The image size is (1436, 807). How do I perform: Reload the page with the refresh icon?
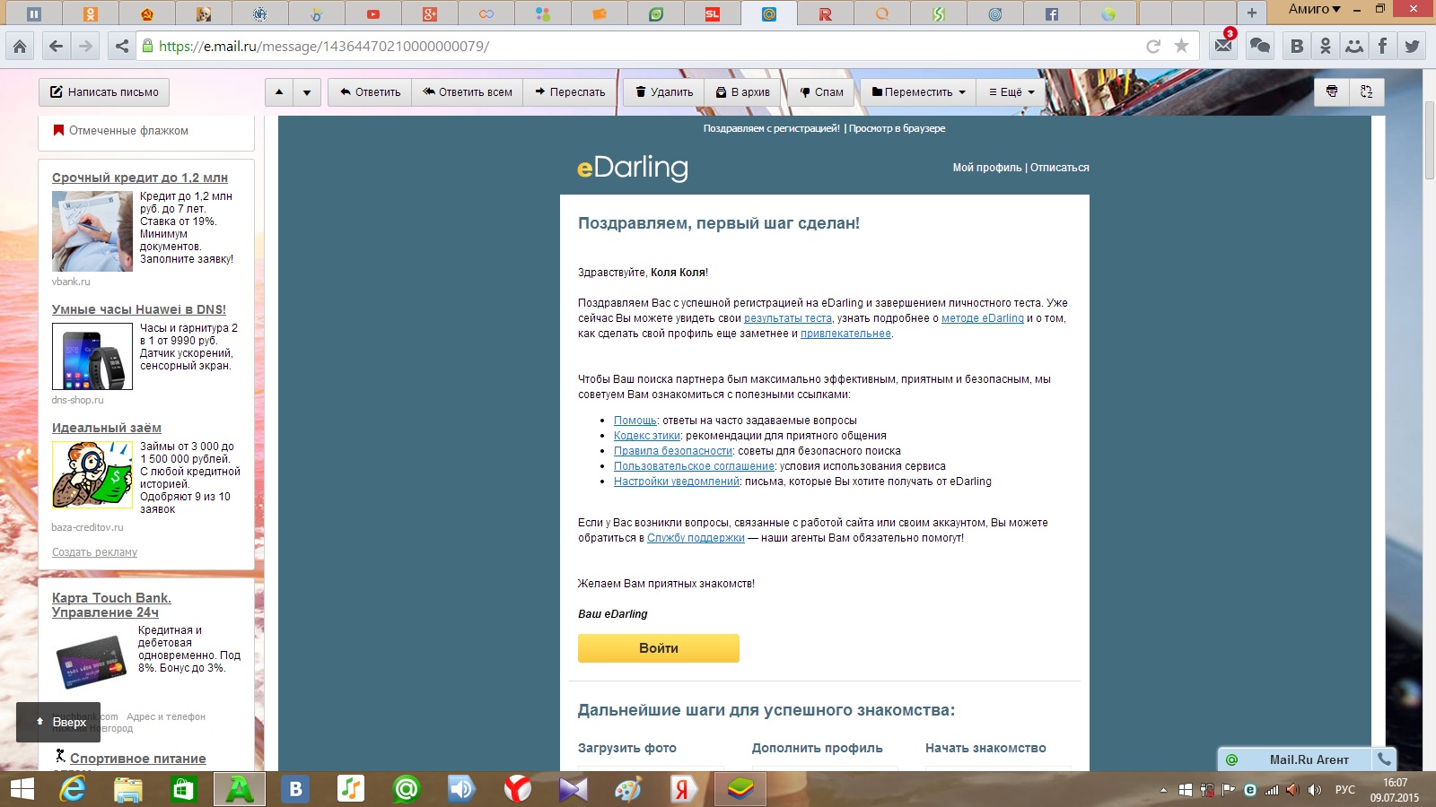point(1153,47)
